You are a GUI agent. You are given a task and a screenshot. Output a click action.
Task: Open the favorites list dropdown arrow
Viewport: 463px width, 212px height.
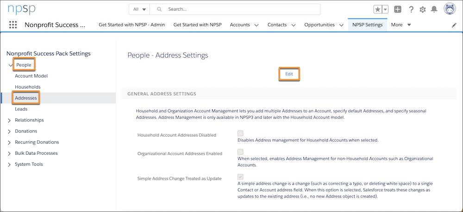pyautogui.click(x=385, y=9)
